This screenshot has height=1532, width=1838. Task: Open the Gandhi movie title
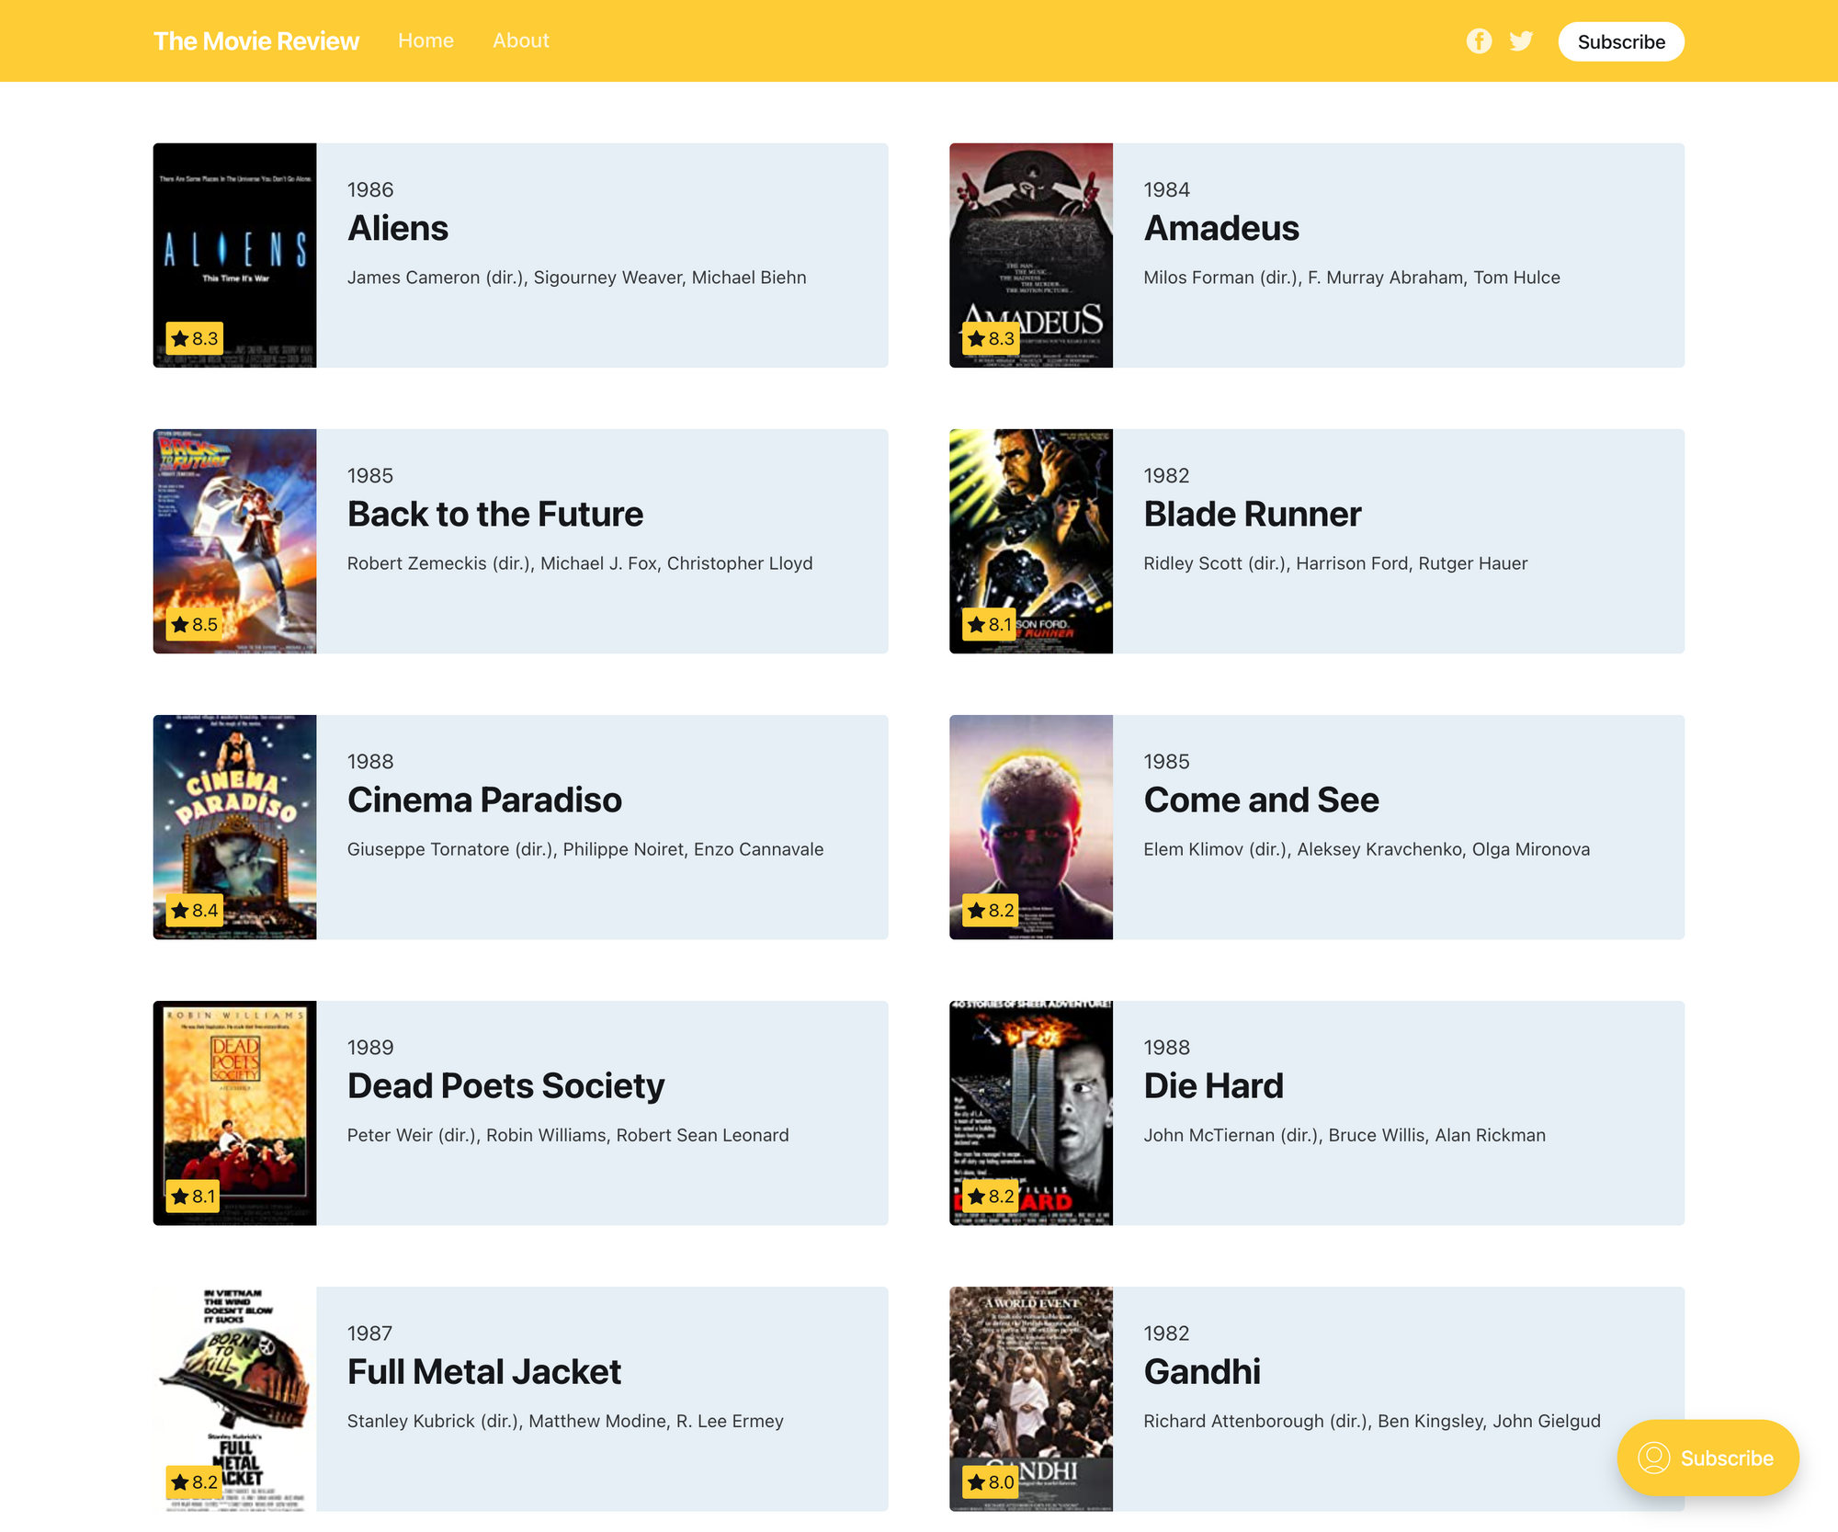pyautogui.click(x=1201, y=1371)
